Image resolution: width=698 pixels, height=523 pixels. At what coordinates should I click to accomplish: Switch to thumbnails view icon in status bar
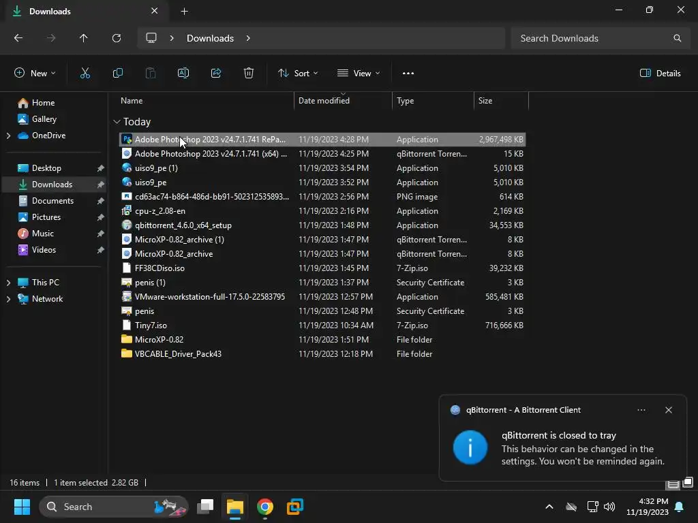coord(688,482)
